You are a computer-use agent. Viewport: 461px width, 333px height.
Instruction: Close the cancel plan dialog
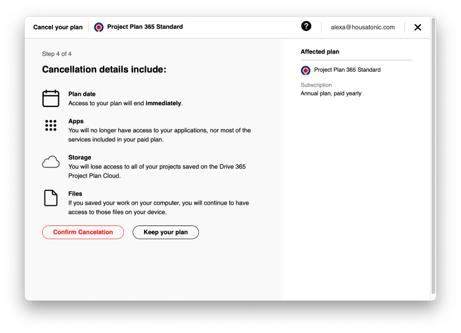pyautogui.click(x=417, y=27)
